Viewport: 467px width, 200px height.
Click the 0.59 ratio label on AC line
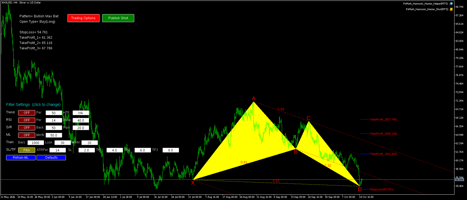[281, 109]
